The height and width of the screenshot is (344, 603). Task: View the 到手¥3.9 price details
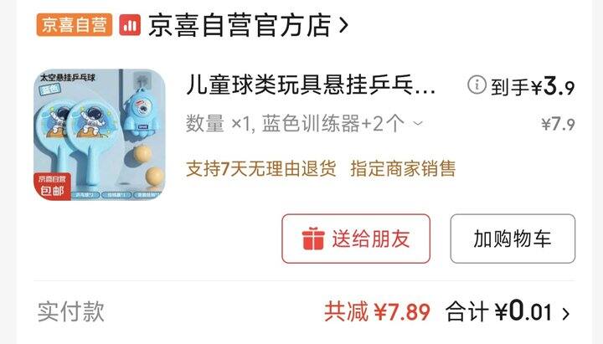click(533, 86)
